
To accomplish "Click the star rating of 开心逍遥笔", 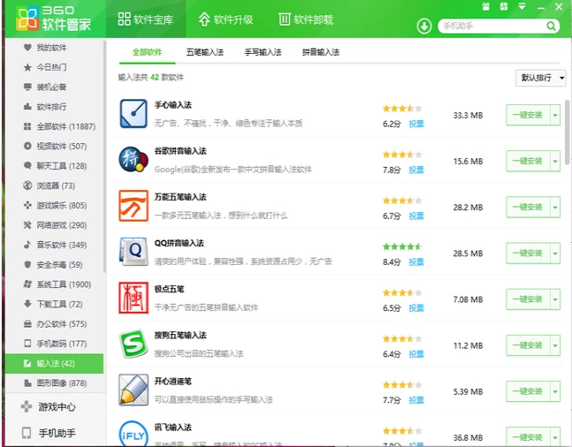I will 402,384.
